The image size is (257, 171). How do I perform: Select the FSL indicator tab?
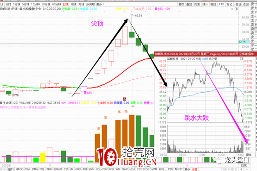click(42, 169)
